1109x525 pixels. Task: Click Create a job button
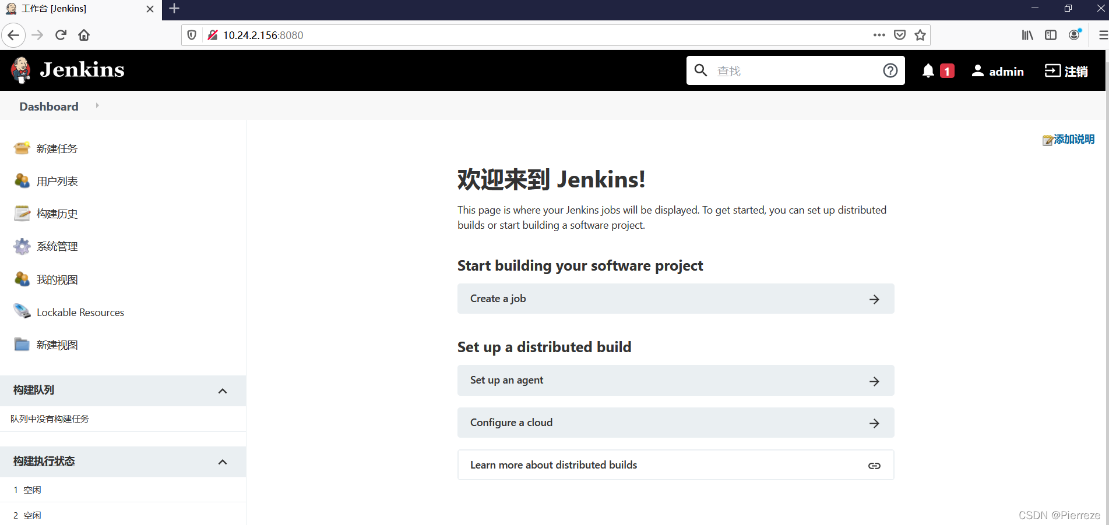(x=675, y=299)
